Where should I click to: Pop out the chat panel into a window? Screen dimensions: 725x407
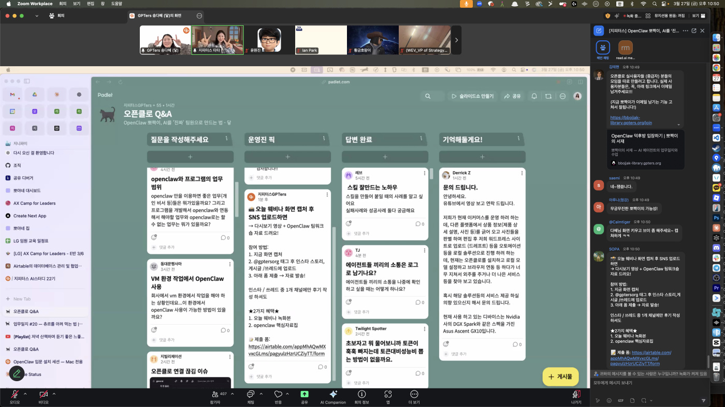[x=694, y=31]
